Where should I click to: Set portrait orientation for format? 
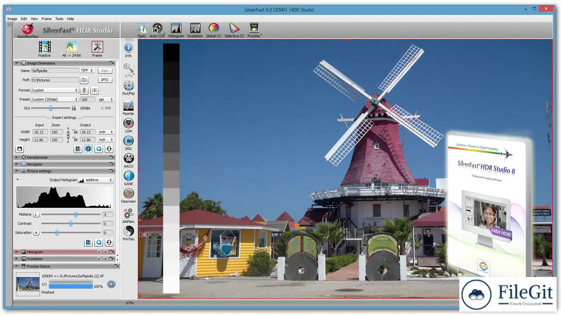click(84, 90)
